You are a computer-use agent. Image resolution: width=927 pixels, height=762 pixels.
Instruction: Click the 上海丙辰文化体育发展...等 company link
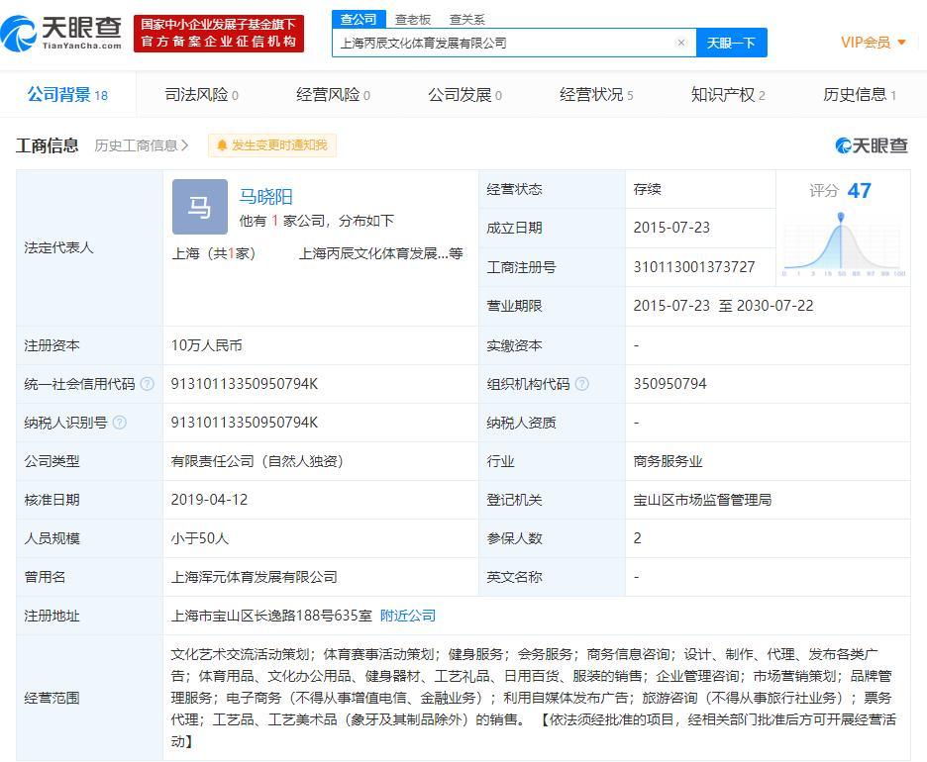[380, 253]
